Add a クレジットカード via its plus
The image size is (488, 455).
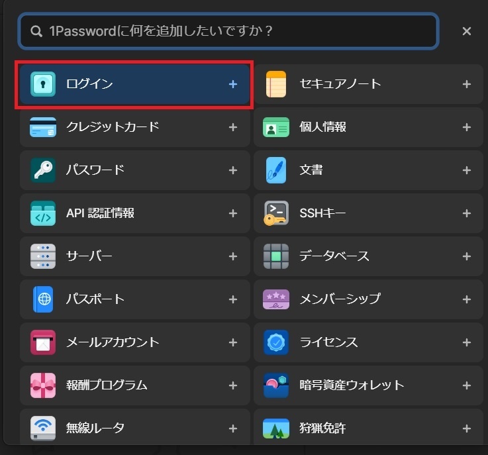tap(233, 127)
